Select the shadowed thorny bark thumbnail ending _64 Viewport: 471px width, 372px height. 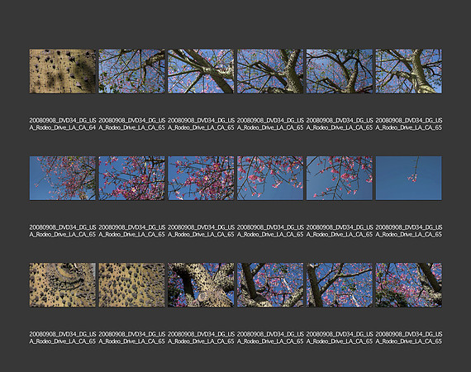click(x=63, y=71)
